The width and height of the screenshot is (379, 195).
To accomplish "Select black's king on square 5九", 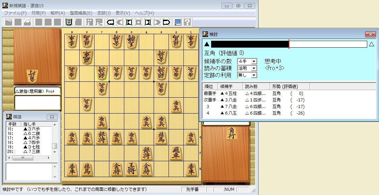I will [x=132, y=169].
